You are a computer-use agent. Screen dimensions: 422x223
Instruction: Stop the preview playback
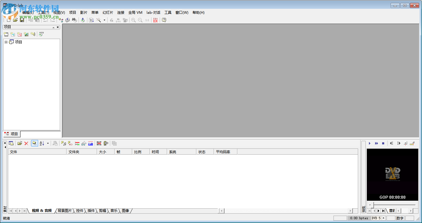coord(383,143)
